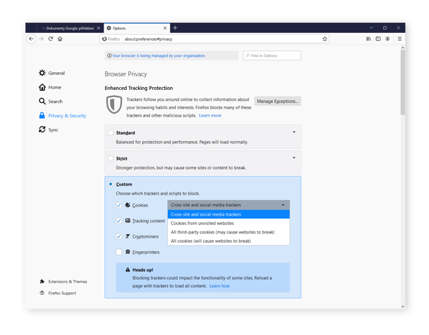Image resolution: width=429 pixels, height=335 pixels.
Task: Open Extensions & Themes link
Action: (68, 281)
